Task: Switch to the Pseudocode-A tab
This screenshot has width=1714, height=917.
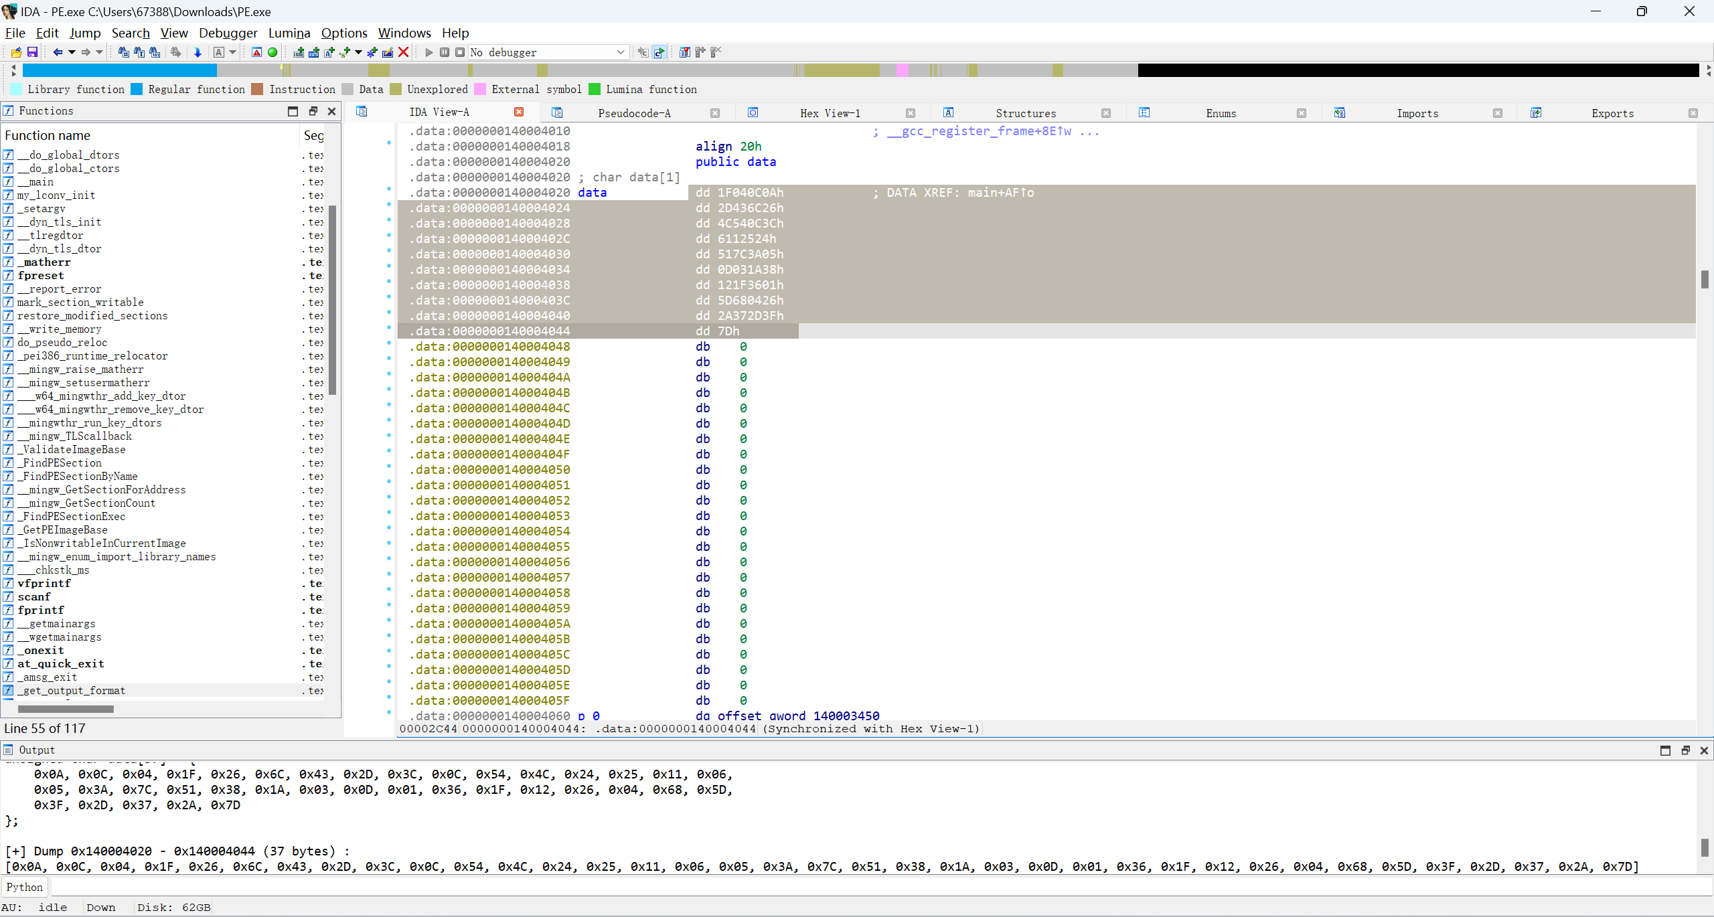Action: (x=634, y=113)
